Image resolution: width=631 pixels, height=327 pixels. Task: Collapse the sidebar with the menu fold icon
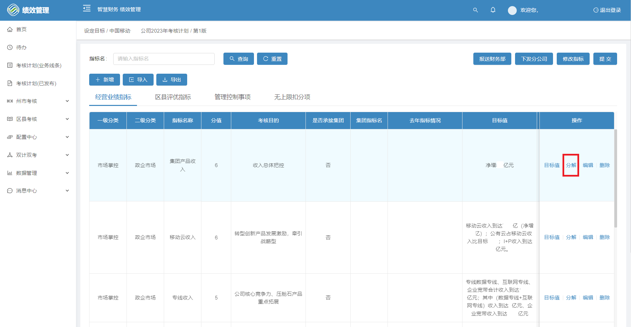pos(87,8)
